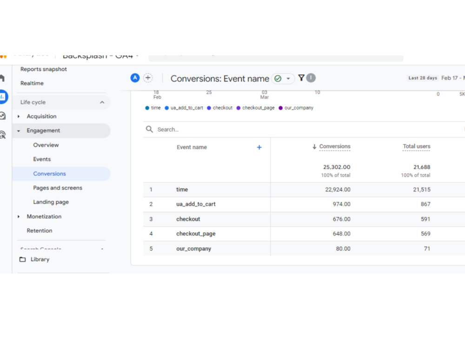Open the Home icon in left rail
465x348 pixels.
2,78
